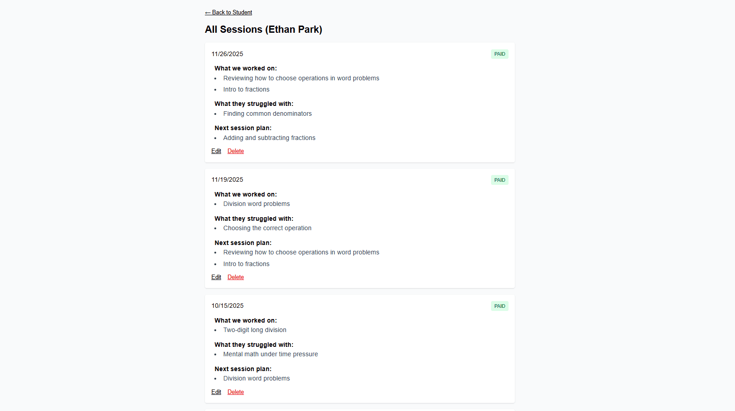Select the 11/26/2025 session date
The height and width of the screenshot is (411, 735).
(x=227, y=54)
